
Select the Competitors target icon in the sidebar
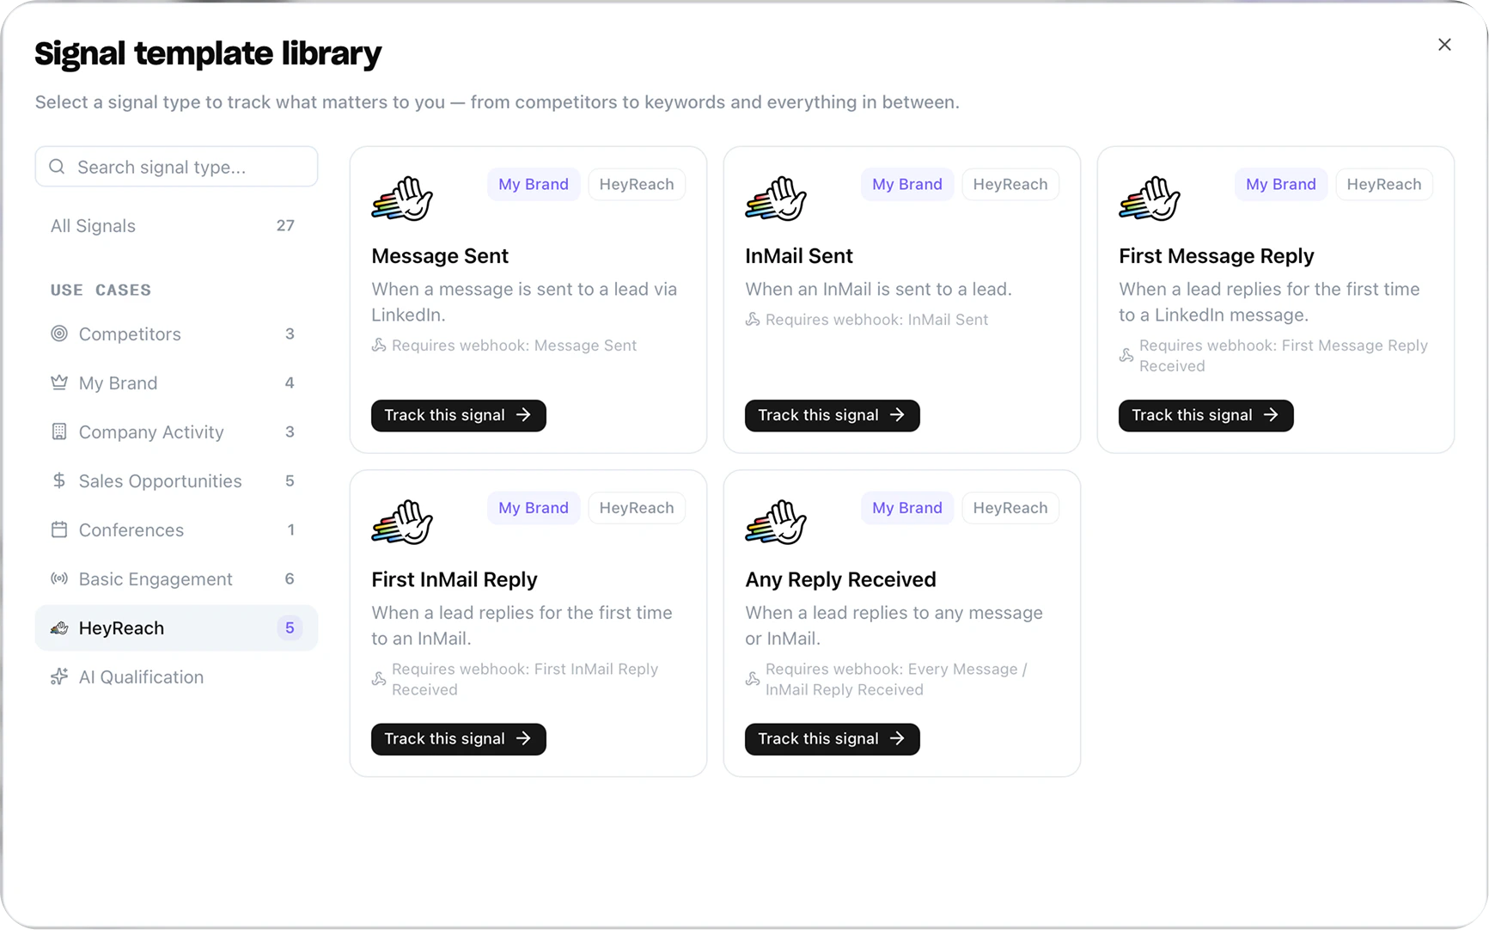(x=59, y=334)
